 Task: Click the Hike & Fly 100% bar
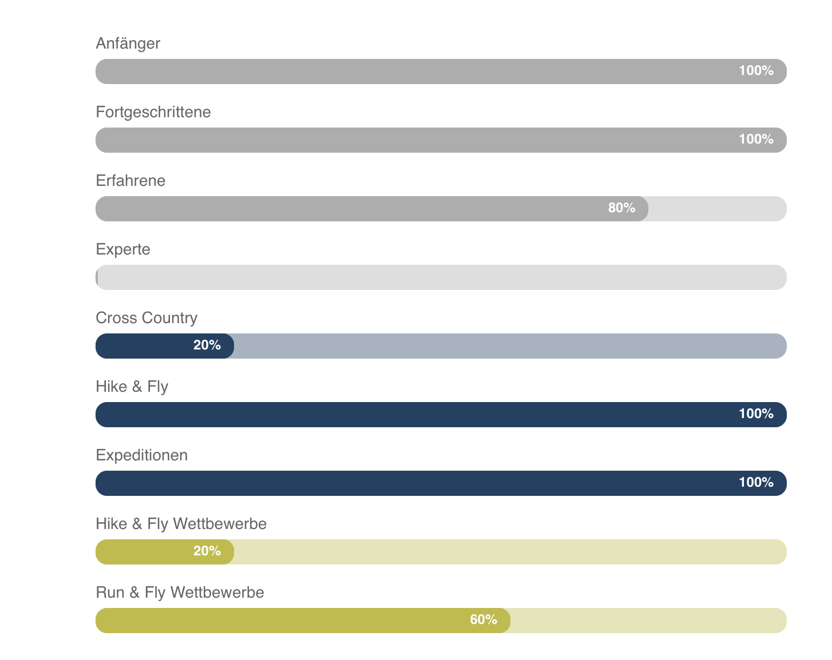click(441, 415)
